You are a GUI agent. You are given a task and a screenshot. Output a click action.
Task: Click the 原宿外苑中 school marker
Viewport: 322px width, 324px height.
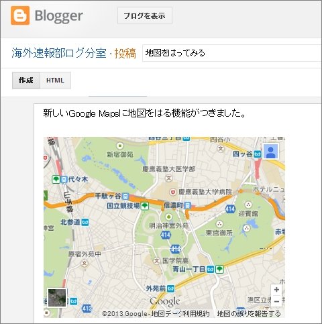coord(85,263)
